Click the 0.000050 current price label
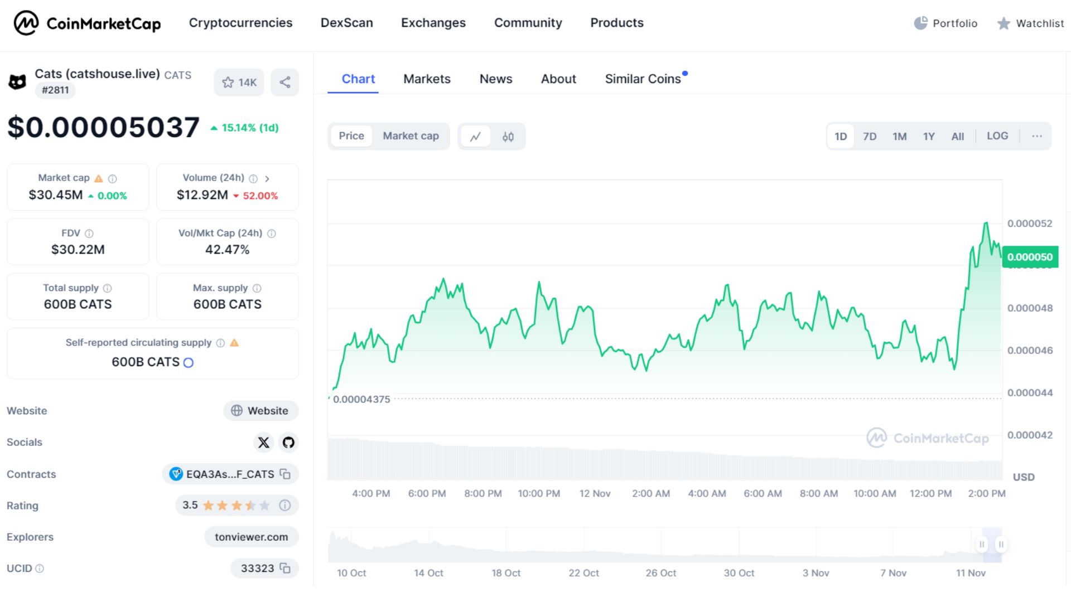The width and height of the screenshot is (1071, 602). (x=1030, y=257)
